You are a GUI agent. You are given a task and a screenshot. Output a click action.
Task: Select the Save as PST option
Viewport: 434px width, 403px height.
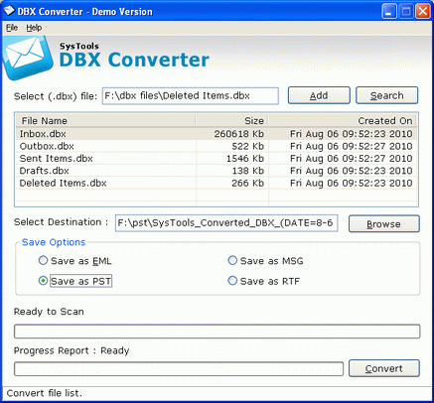(x=43, y=281)
